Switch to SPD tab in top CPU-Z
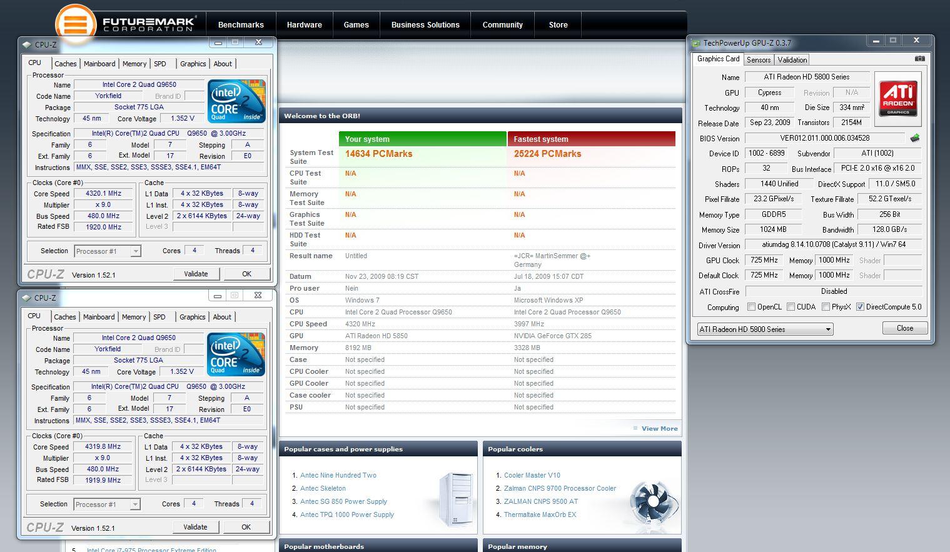 point(160,64)
